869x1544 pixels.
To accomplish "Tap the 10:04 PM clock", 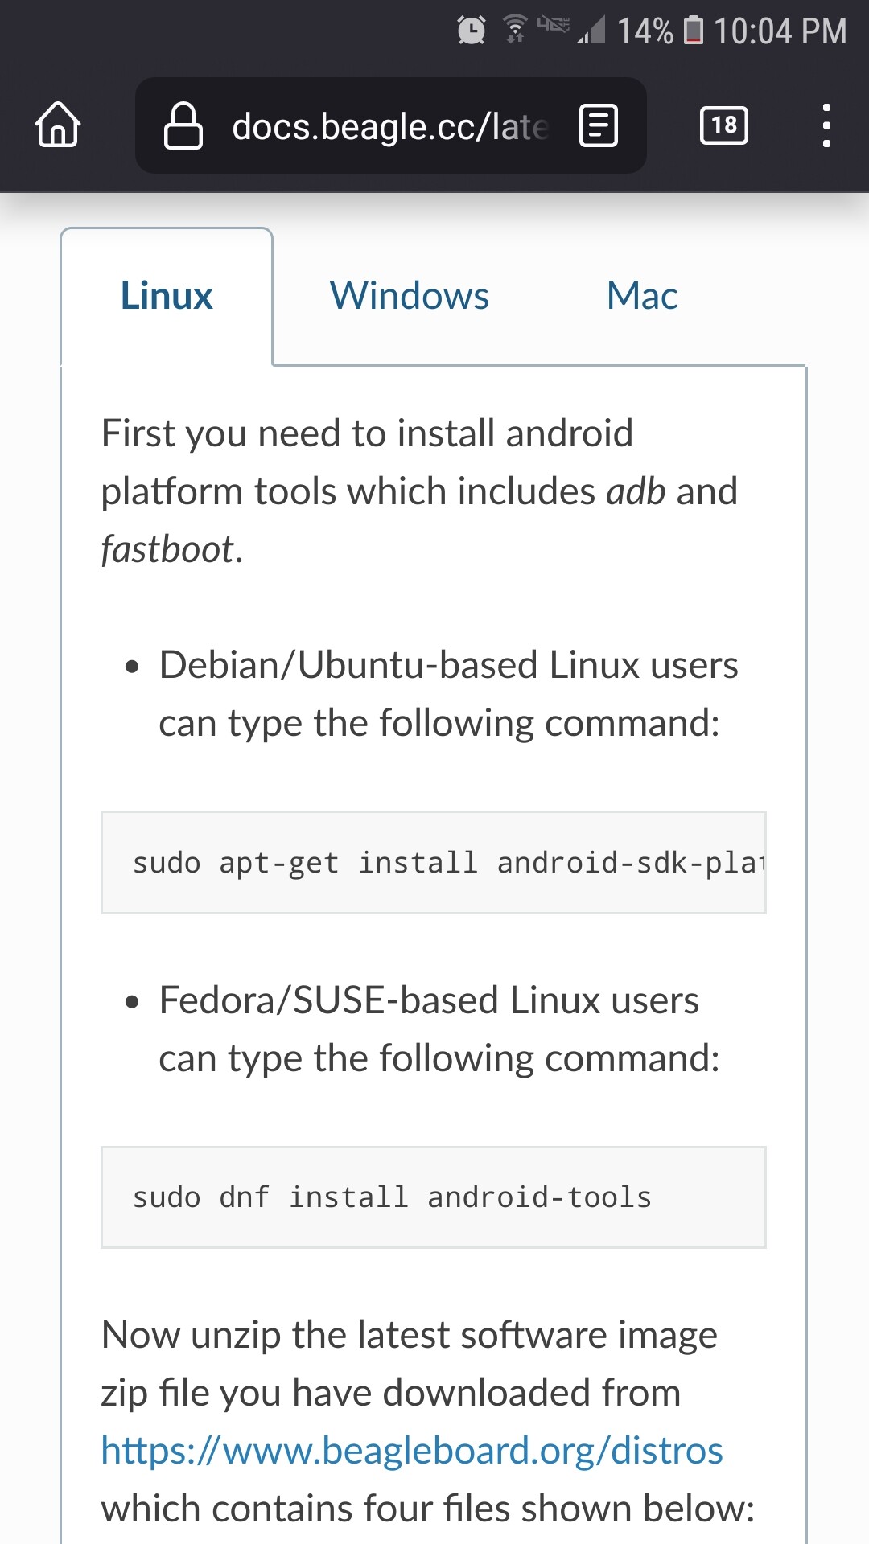I will [780, 31].
